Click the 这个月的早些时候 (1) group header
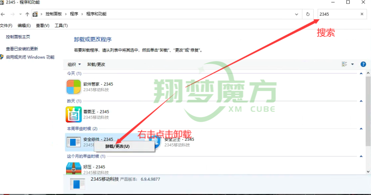This screenshot has height=195, width=371. [86, 156]
